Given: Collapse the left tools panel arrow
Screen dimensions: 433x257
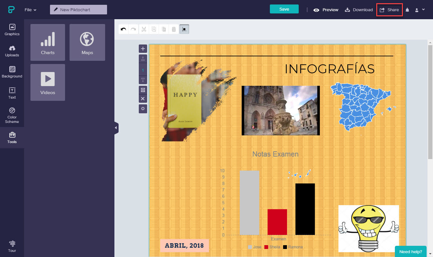Looking at the screenshot, I should (116, 128).
